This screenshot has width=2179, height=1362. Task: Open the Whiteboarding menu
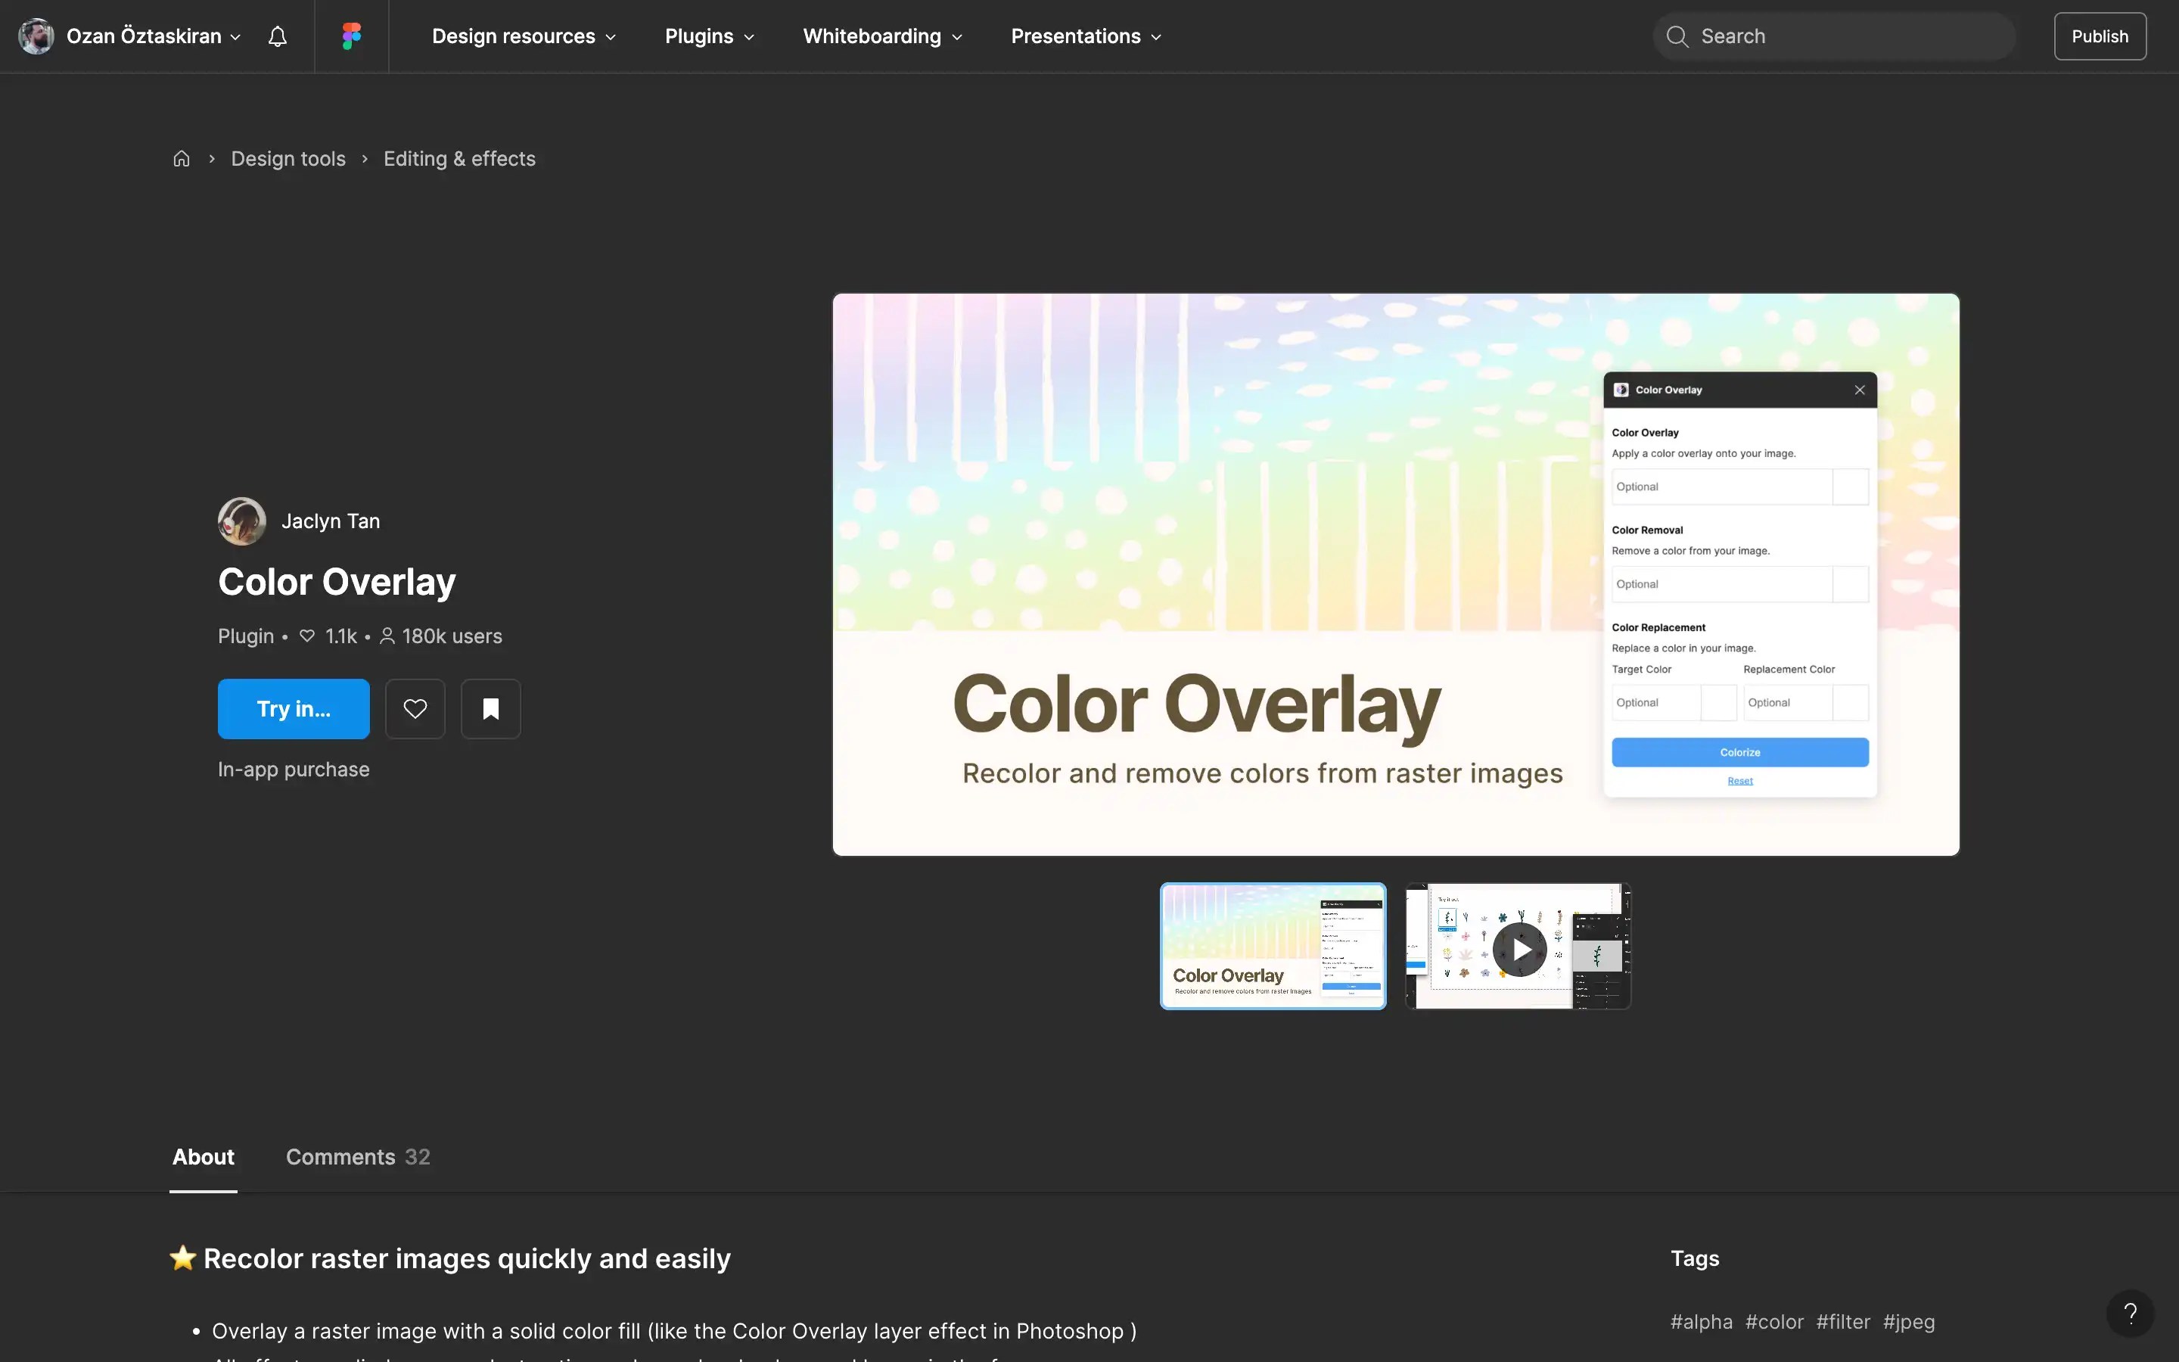click(881, 36)
